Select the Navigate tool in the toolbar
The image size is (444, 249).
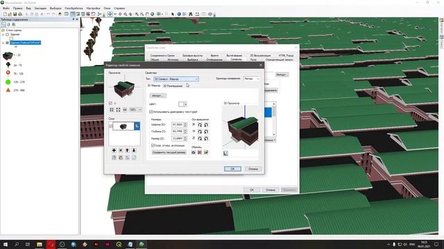click(110, 14)
